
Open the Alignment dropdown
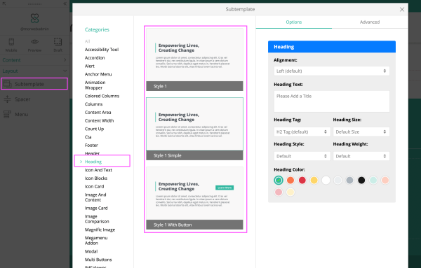pyautogui.click(x=332, y=71)
